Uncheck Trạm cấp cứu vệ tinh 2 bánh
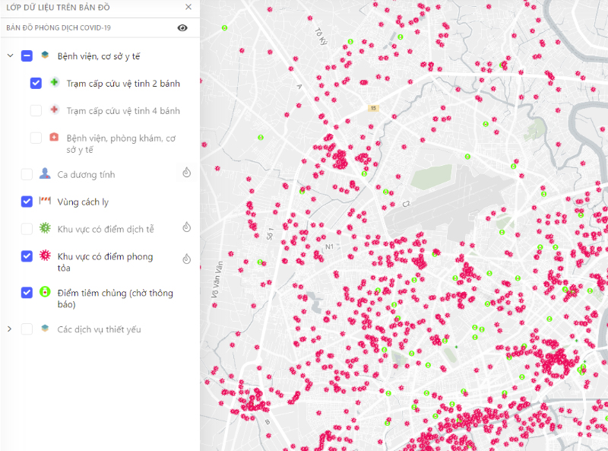Image resolution: width=608 pixels, height=451 pixels. coord(36,83)
